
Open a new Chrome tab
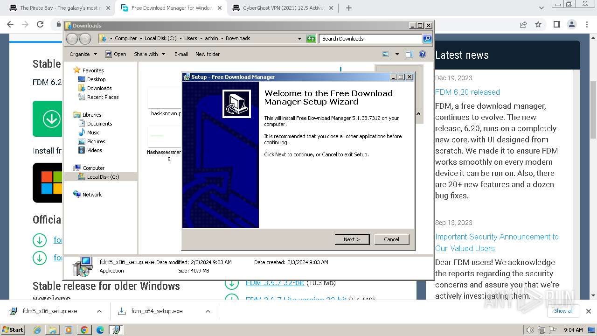(348, 8)
